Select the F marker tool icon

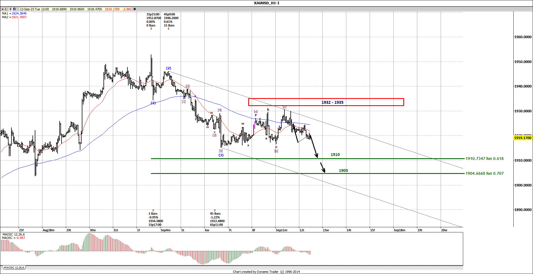coord(10,9)
